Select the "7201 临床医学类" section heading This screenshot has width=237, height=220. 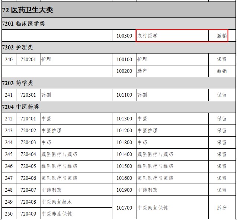tap(23, 24)
